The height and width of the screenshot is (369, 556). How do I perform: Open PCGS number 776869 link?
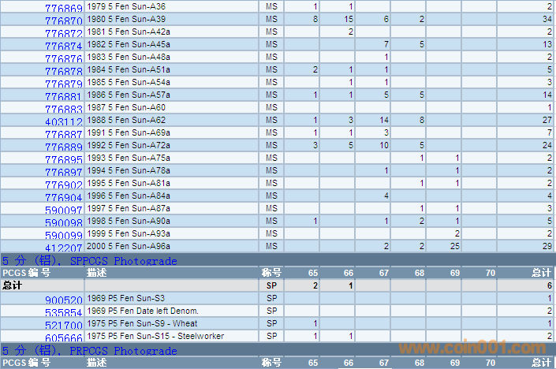click(63, 8)
